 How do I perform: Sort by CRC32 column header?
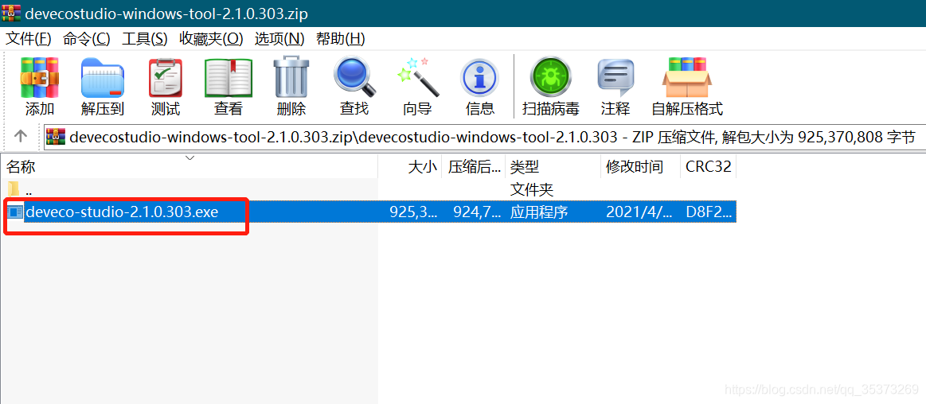pos(708,167)
